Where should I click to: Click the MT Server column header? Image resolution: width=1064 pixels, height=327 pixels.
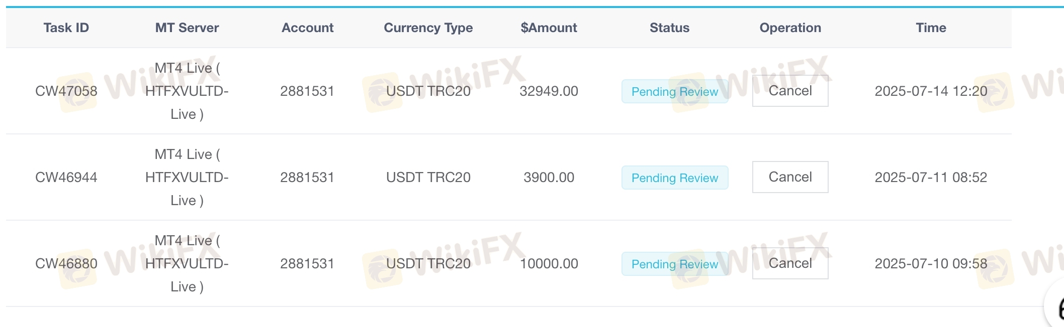tap(187, 28)
